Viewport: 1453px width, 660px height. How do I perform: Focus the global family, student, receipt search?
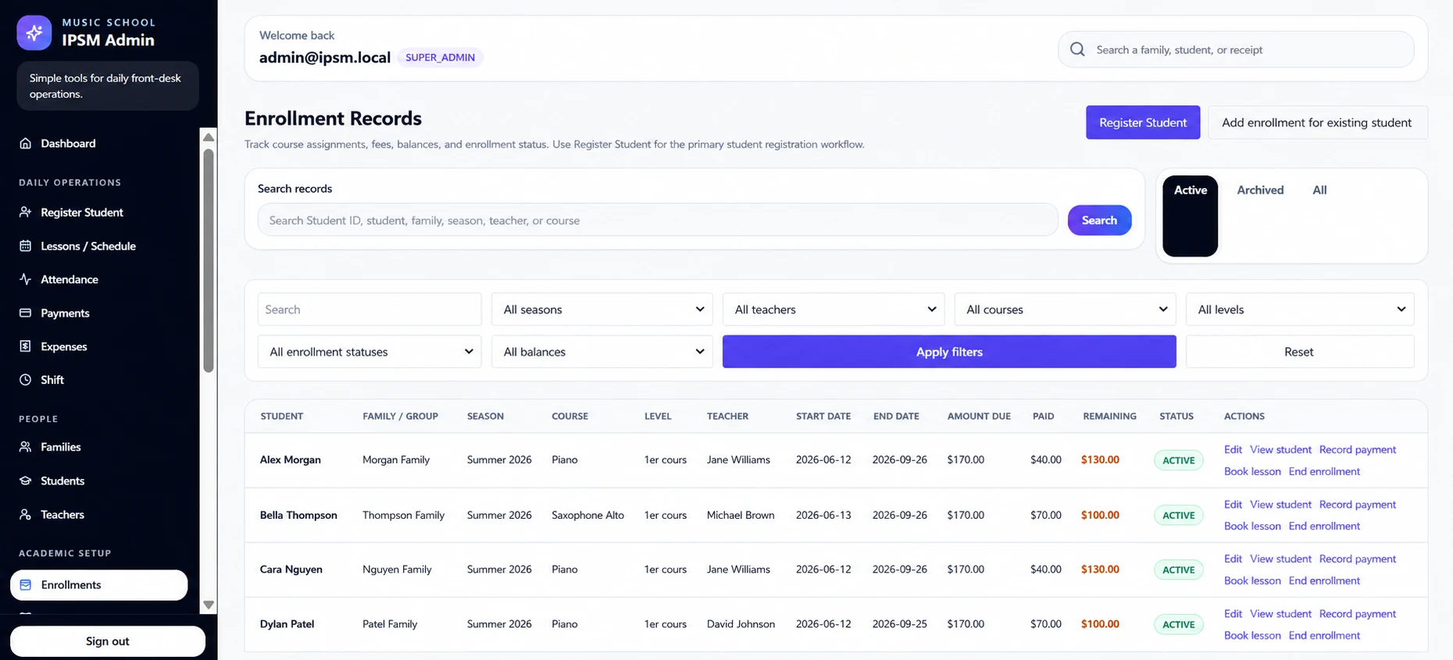[x=1236, y=49]
